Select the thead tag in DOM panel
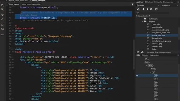Viewport: 180px width, 101px height. pos(153,69)
